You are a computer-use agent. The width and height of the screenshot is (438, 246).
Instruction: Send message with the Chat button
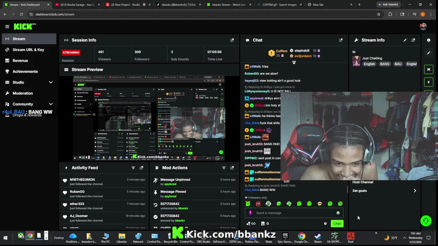pos(337,224)
